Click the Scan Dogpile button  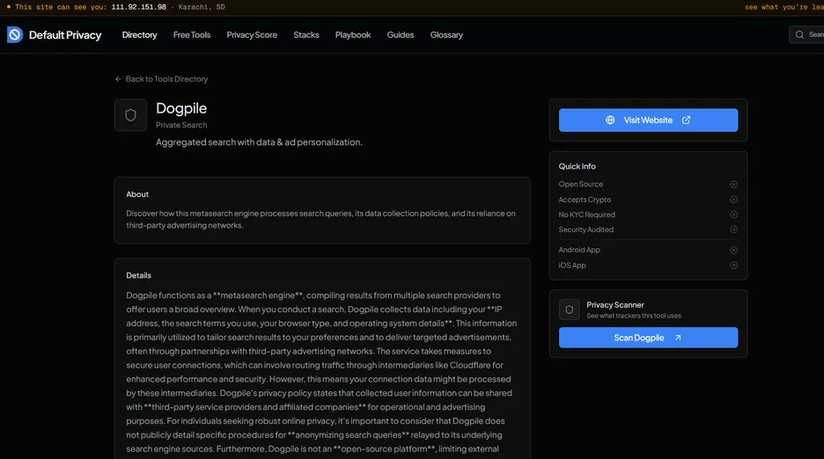pos(648,338)
